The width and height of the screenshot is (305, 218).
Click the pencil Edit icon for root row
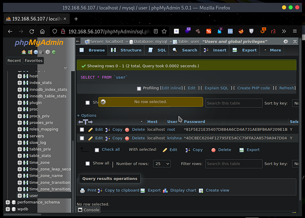click(x=91, y=129)
